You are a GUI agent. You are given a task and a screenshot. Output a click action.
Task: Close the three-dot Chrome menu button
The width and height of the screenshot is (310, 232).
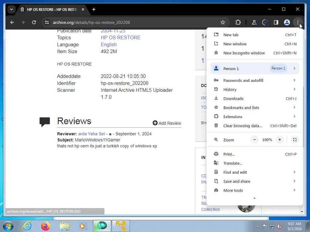point(298,22)
